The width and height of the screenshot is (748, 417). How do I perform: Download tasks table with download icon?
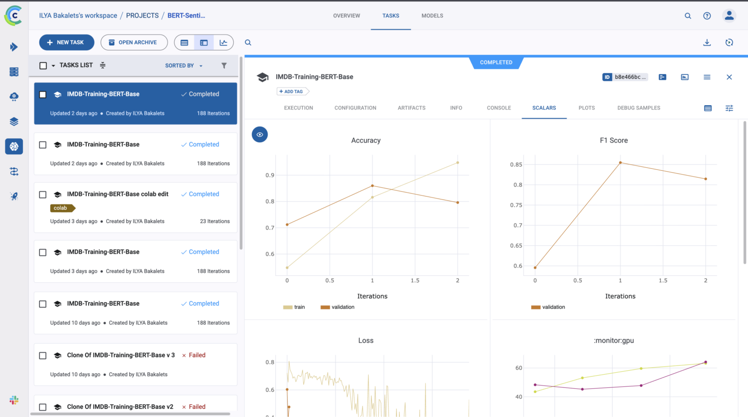pos(707,42)
